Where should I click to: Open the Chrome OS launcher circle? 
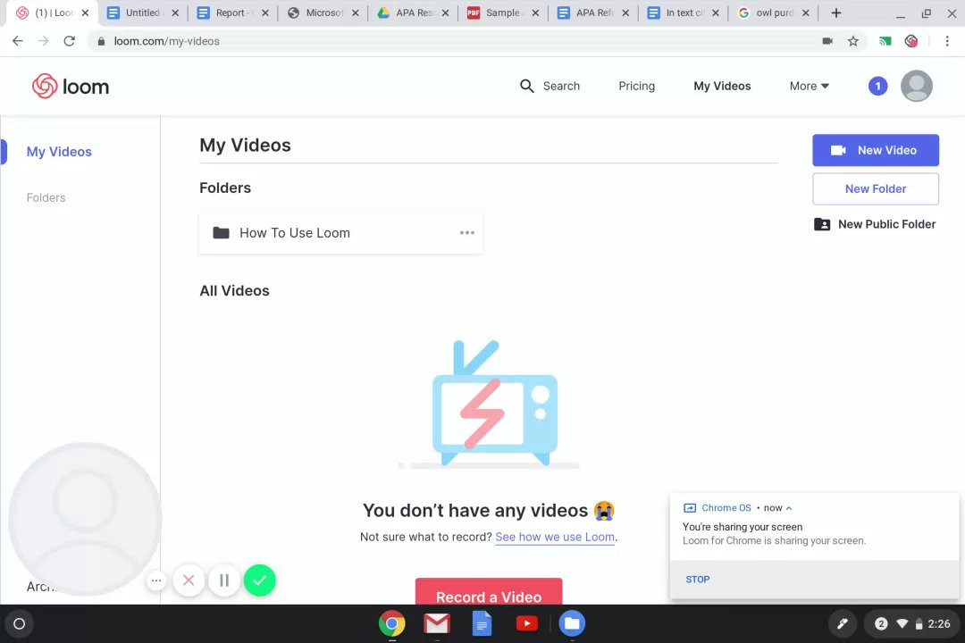coord(19,624)
